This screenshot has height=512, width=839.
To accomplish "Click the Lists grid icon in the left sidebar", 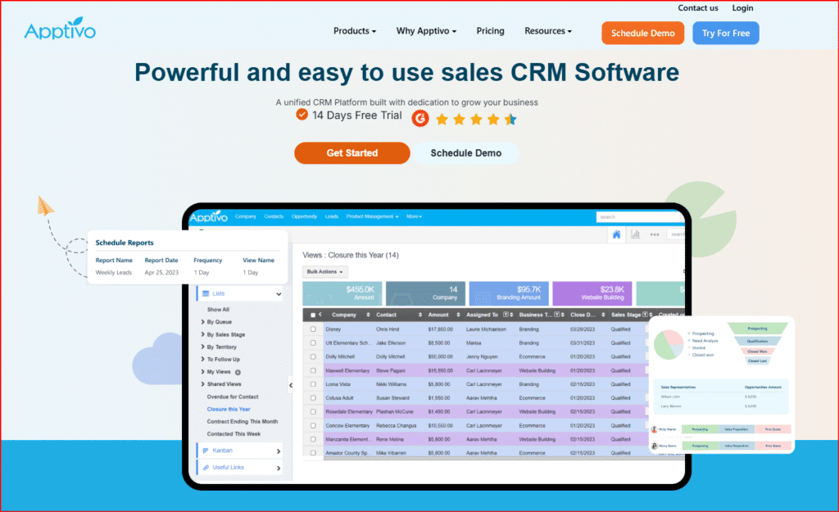I will point(206,294).
